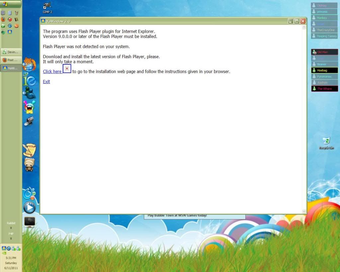Launch the orange round quick launch icon
340x272 pixels.
(17, 26)
